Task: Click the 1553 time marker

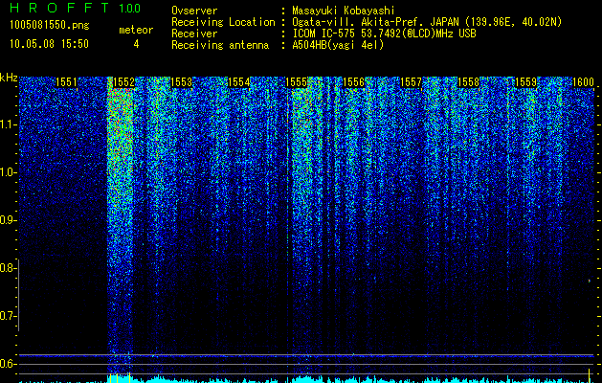Action: coord(181,82)
